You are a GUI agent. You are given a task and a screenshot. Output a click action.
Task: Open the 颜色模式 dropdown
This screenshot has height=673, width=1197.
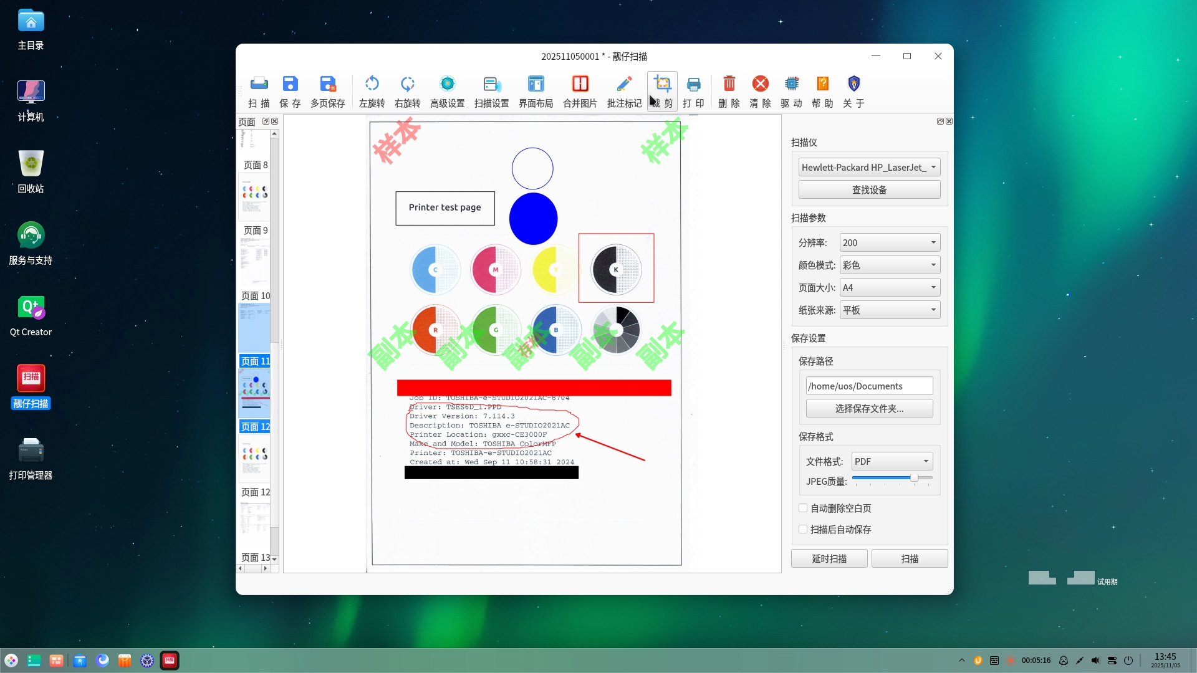890,265
